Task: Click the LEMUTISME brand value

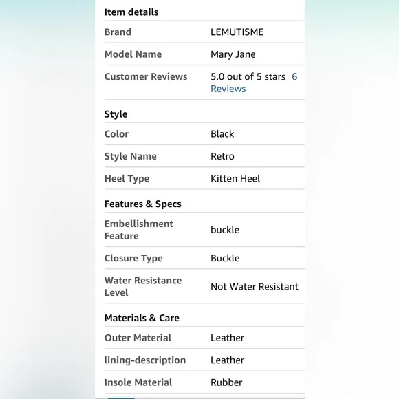Action: click(x=237, y=32)
